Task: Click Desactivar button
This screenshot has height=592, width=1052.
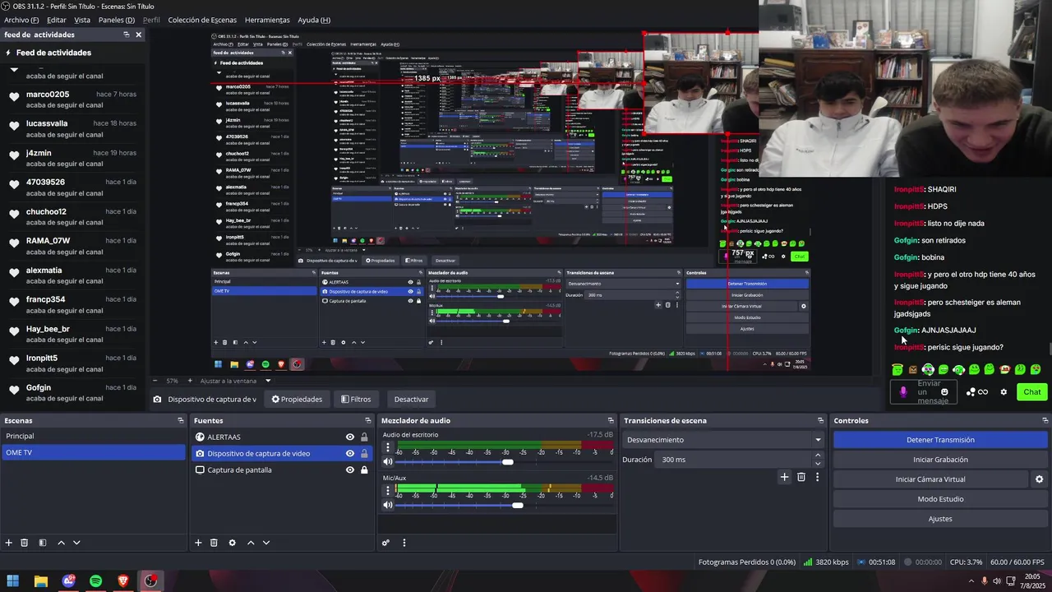Action: 411,399
